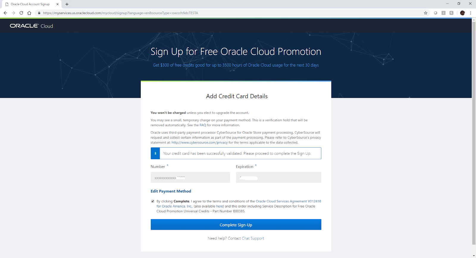Open the FAQ link
This screenshot has height=258, width=476.
(203, 125)
